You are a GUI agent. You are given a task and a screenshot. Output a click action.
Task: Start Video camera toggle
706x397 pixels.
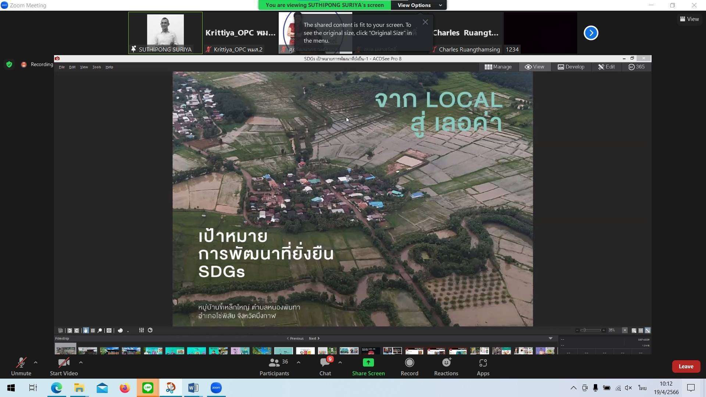pos(64,367)
